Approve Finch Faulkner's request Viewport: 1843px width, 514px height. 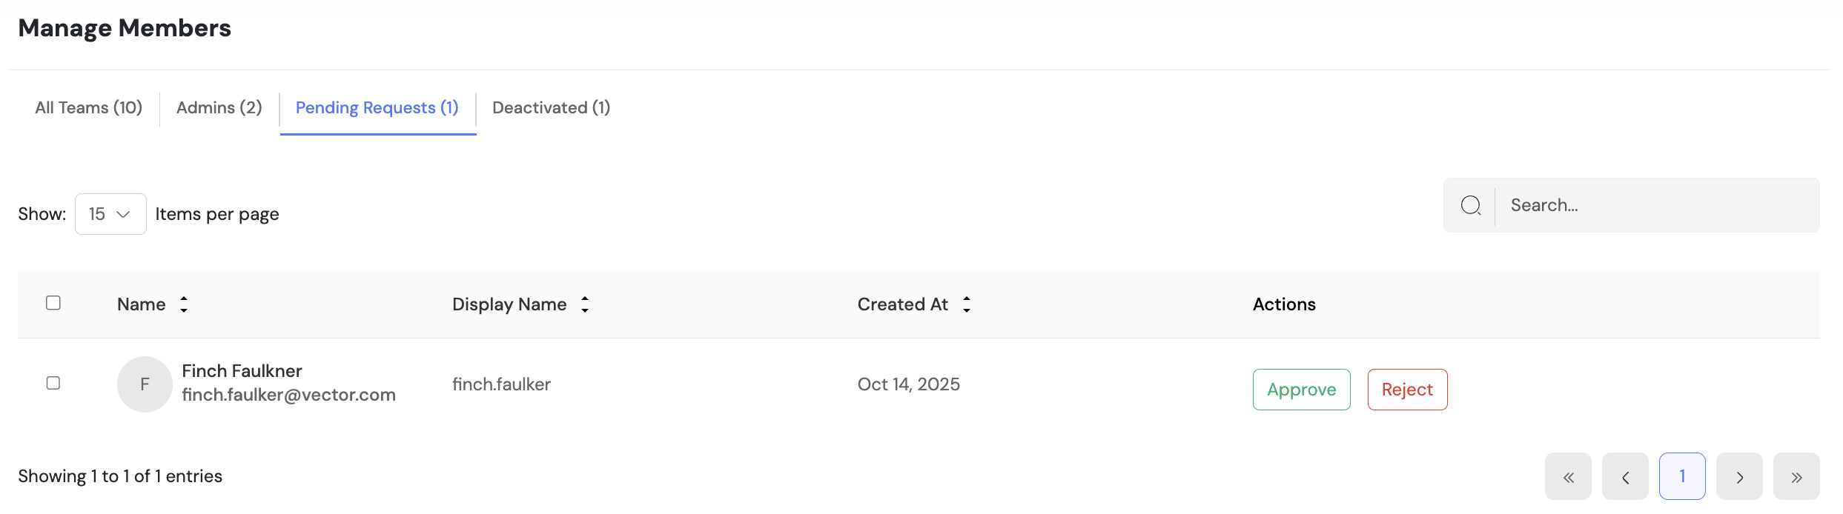[1301, 390]
